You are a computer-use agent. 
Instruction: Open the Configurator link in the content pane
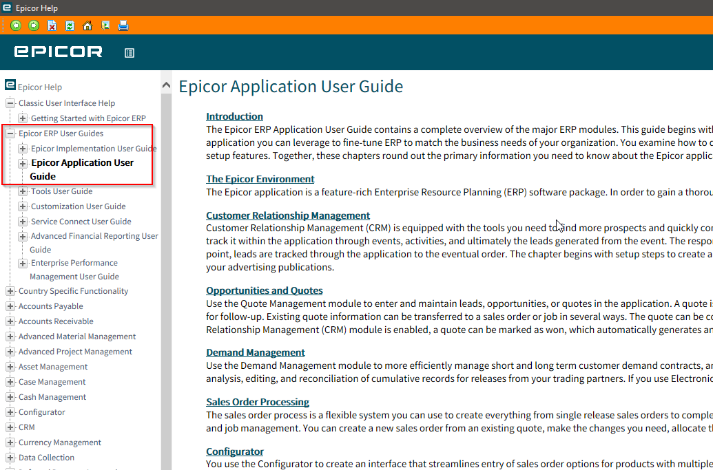pos(235,451)
